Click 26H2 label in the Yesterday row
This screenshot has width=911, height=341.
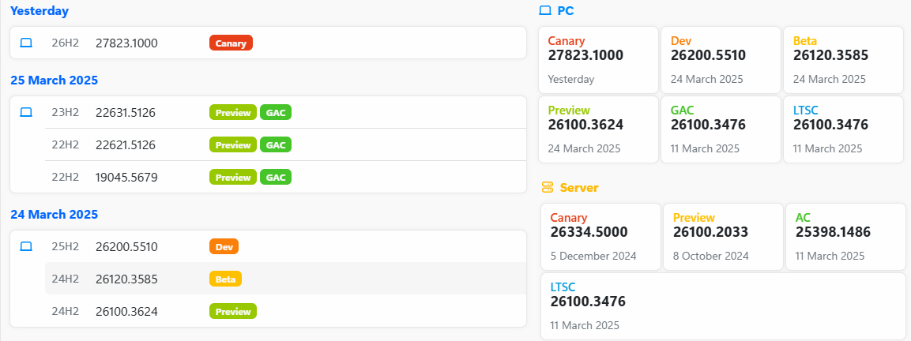[65, 43]
